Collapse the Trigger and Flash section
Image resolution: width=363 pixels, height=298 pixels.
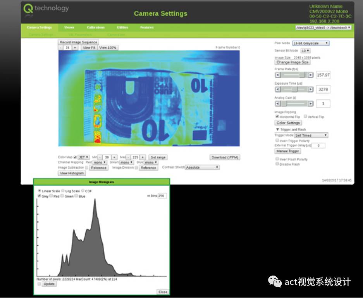click(277, 130)
